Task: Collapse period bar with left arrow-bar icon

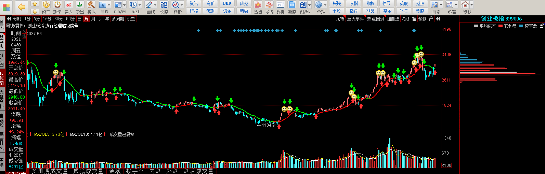Action: [8, 19]
